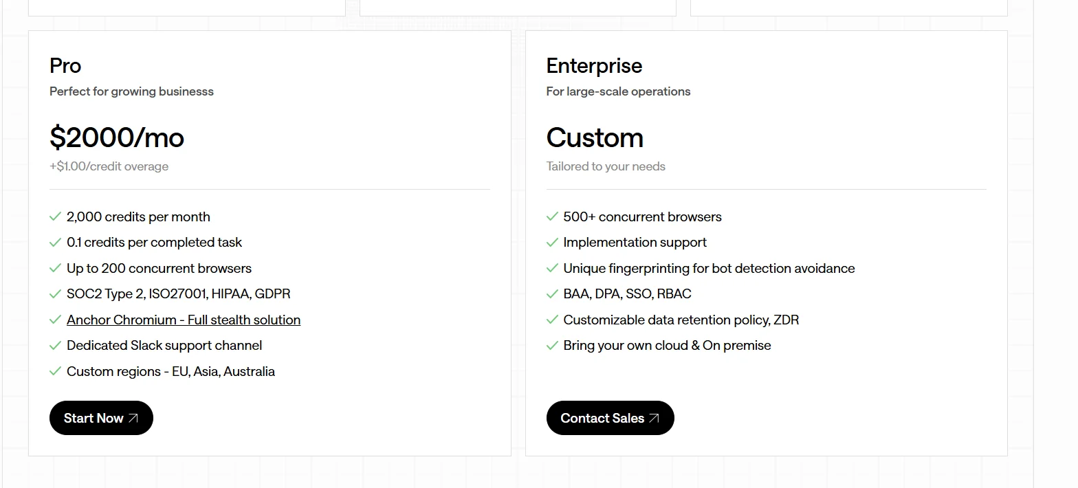Click the Customizable data retention policy, ZDR text
Screen dimensions: 1078x488
coord(681,320)
